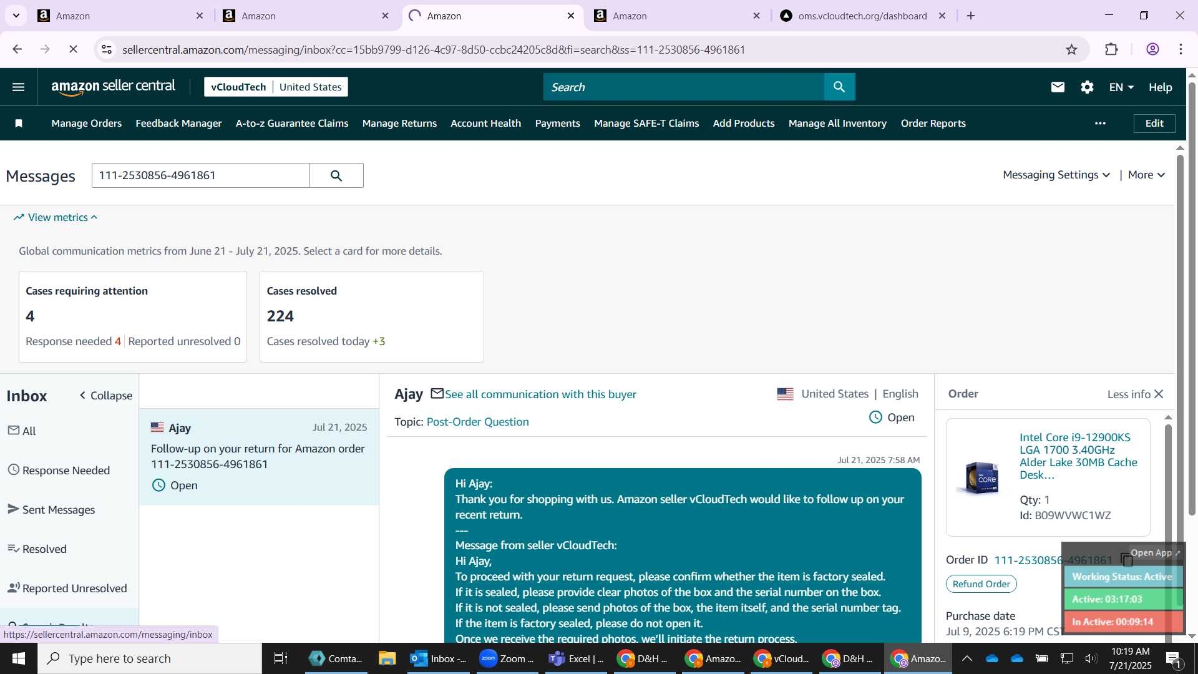The height and width of the screenshot is (674, 1198).
Task: Click the Amazon Seller Central logo
Action: (113, 87)
